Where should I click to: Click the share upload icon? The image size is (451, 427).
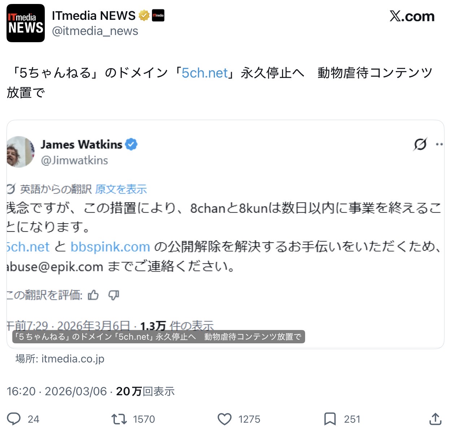435,419
